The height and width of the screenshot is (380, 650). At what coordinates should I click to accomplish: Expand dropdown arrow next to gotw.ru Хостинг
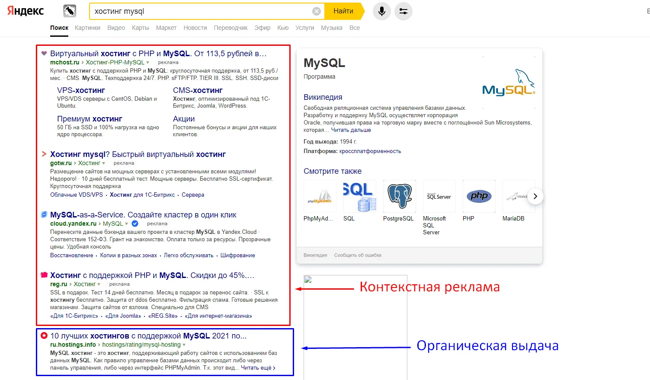(103, 163)
